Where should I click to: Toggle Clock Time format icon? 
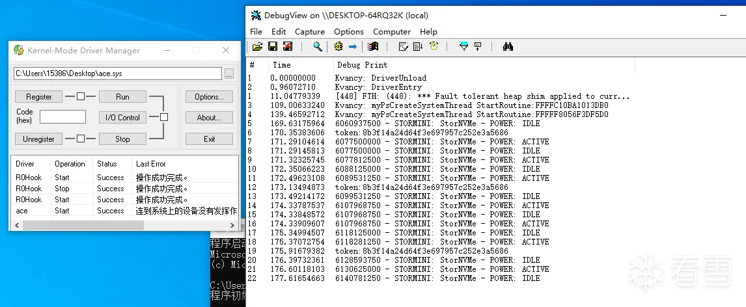[434, 47]
